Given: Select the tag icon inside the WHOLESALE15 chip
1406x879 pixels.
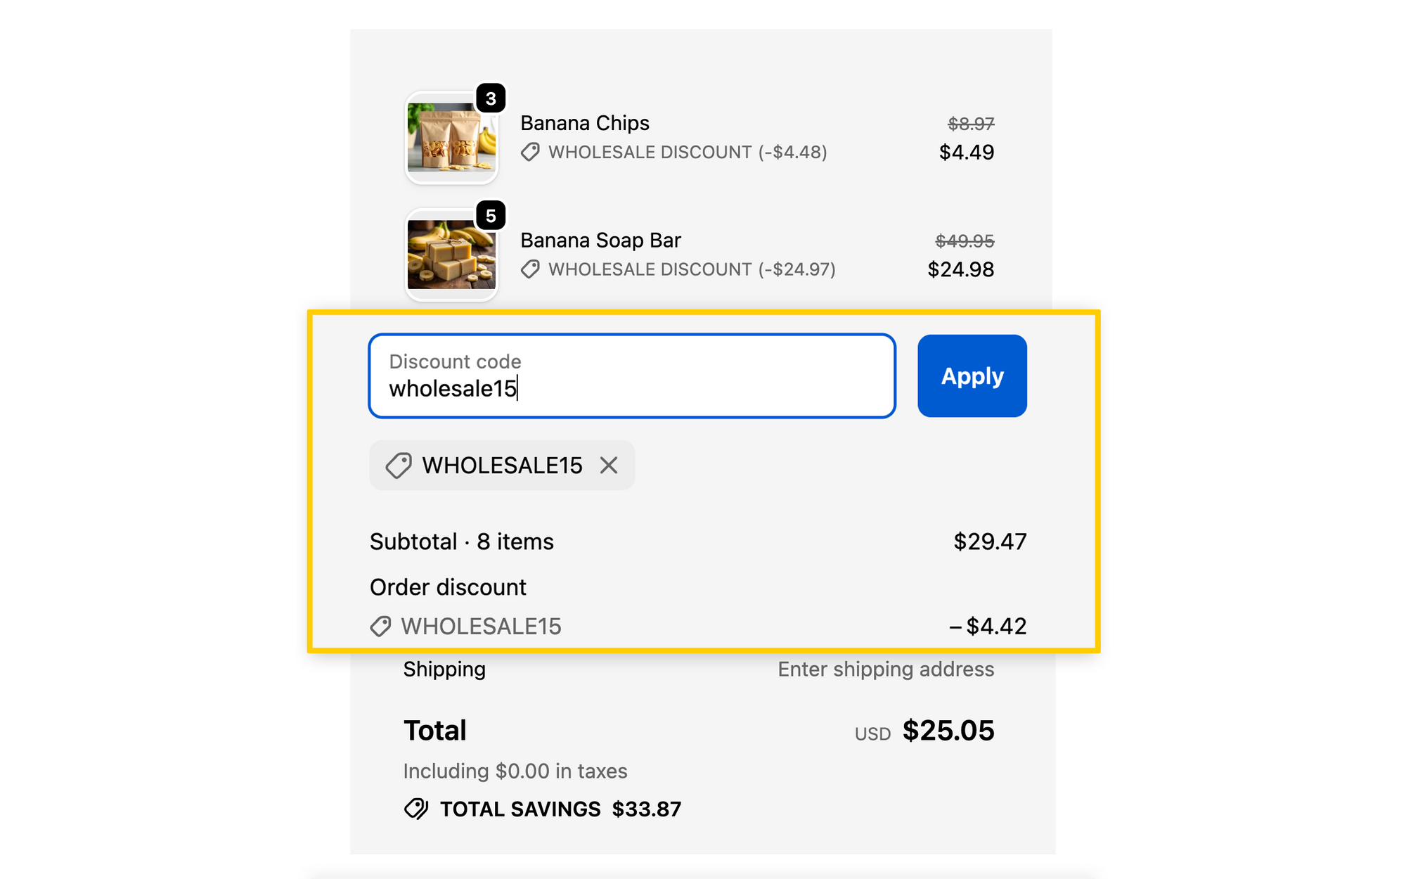Looking at the screenshot, I should tap(400, 465).
